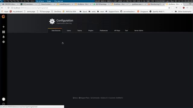Switch to the Plugins tab
Image resolution: width=193 pixels, height=108 pixels.
tap(91, 31)
